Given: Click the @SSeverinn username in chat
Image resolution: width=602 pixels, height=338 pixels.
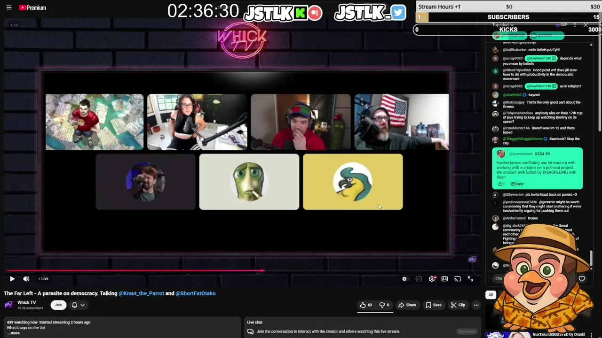Looking at the screenshot, I should tap(513, 194).
